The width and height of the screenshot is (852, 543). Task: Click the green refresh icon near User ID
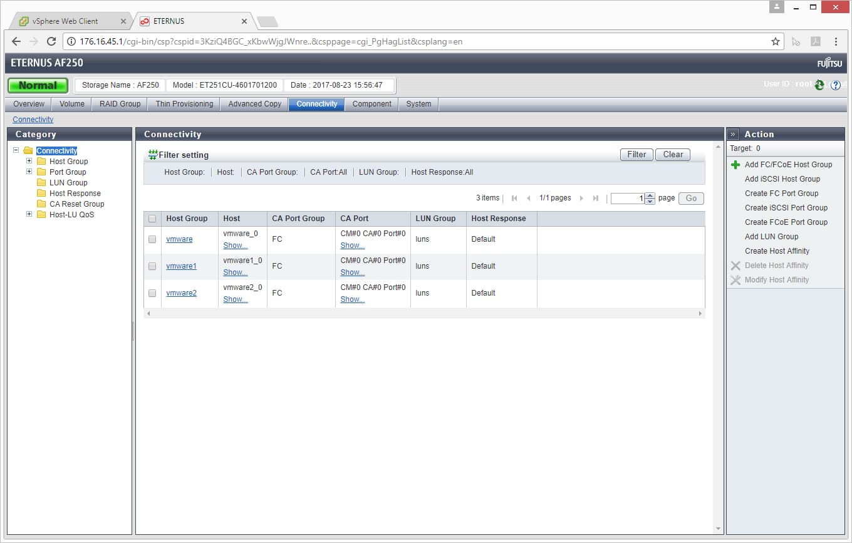pyautogui.click(x=819, y=85)
